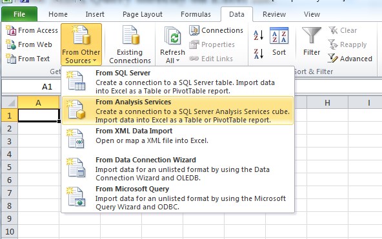Viewport: 382px width, 239px height.
Task: Switch to the Review tab
Action: (274, 14)
